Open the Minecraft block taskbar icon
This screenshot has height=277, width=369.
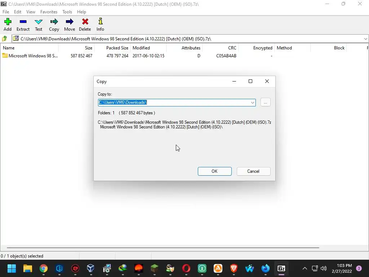154,268
